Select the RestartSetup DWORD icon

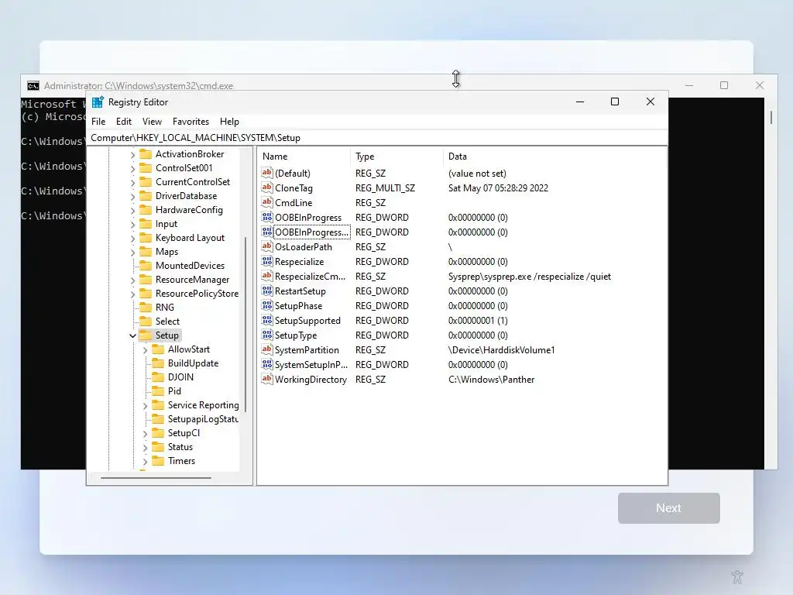pyautogui.click(x=267, y=291)
